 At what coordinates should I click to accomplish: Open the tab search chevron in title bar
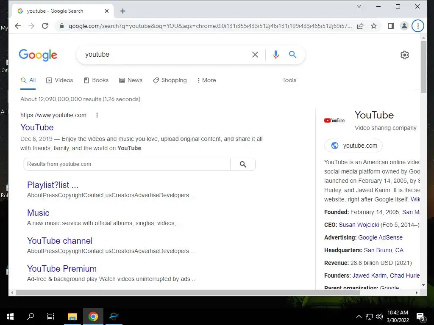[x=359, y=6]
